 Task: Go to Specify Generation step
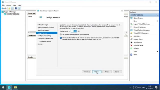[43, 30]
